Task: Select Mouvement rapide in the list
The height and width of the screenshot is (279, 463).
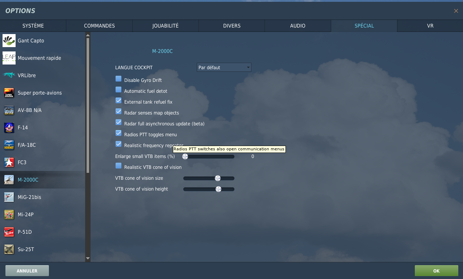Action: tap(43, 58)
